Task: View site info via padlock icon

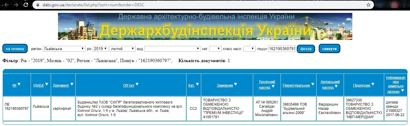Action: (x=38, y=5)
